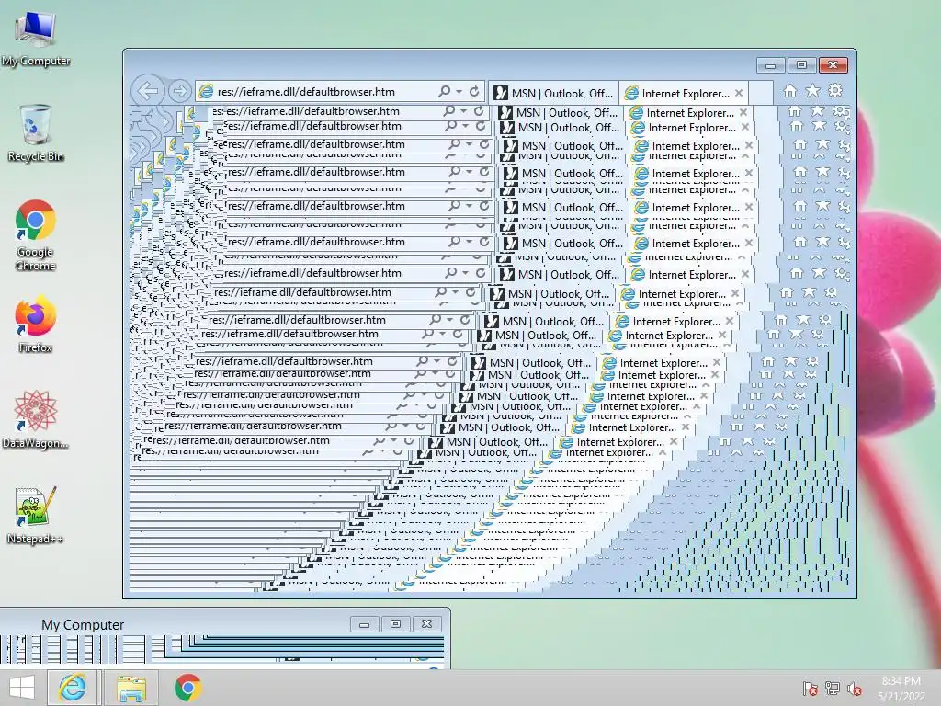Viewport: 941px width, 706px height.
Task: Open the Action Center flag in the system tray
Action: (810, 689)
